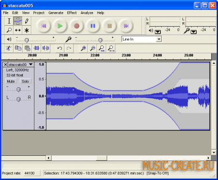
Task: Click the Snap-To Off status text
Action: (x=157, y=173)
